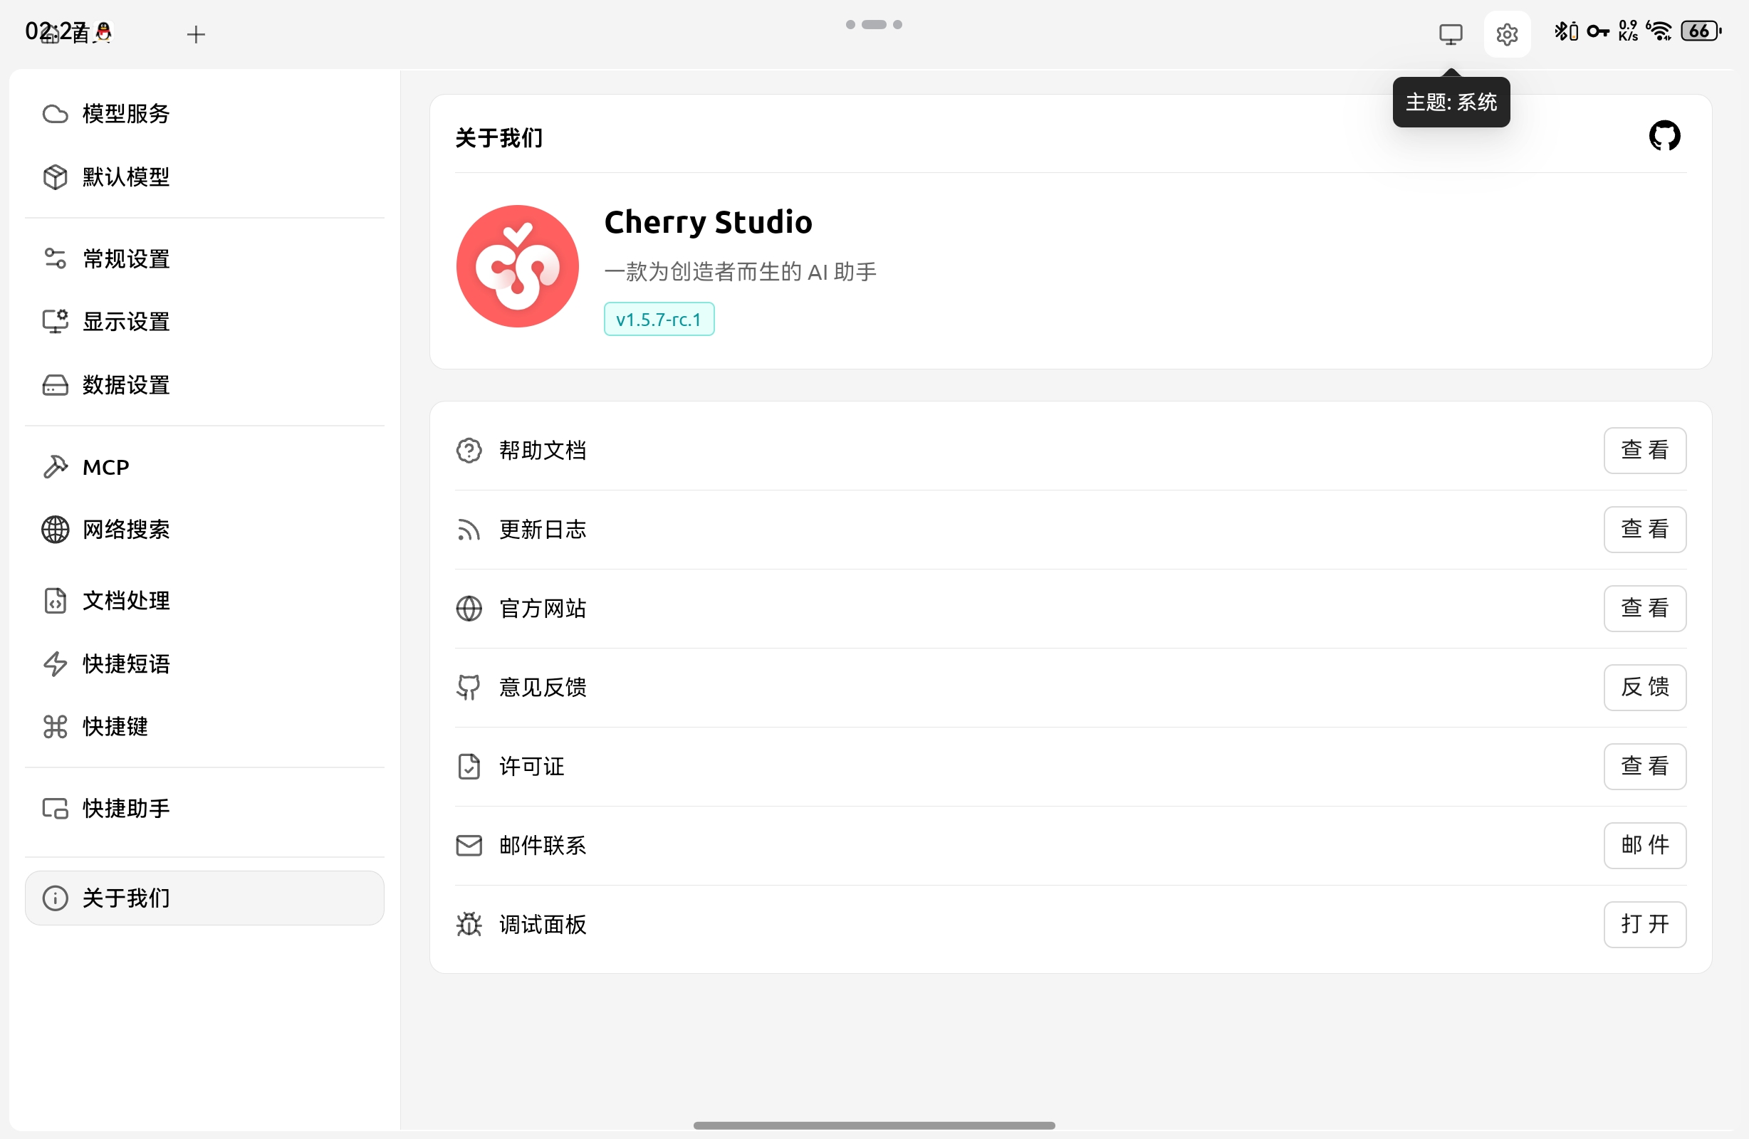Image resolution: width=1749 pixels, height=1139 pixels.
Task: Click the '关于我们' panel heading
Action: (499, 138)
